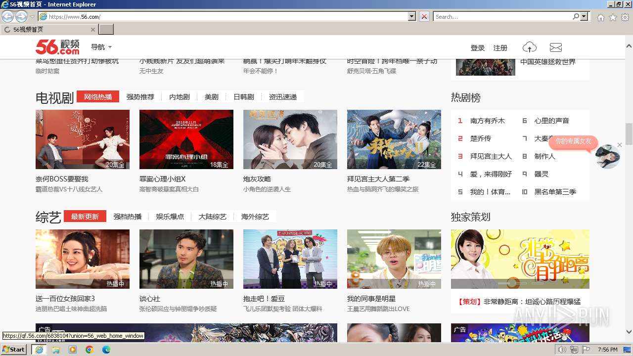Stop loading with the red X button

point(424,17)
